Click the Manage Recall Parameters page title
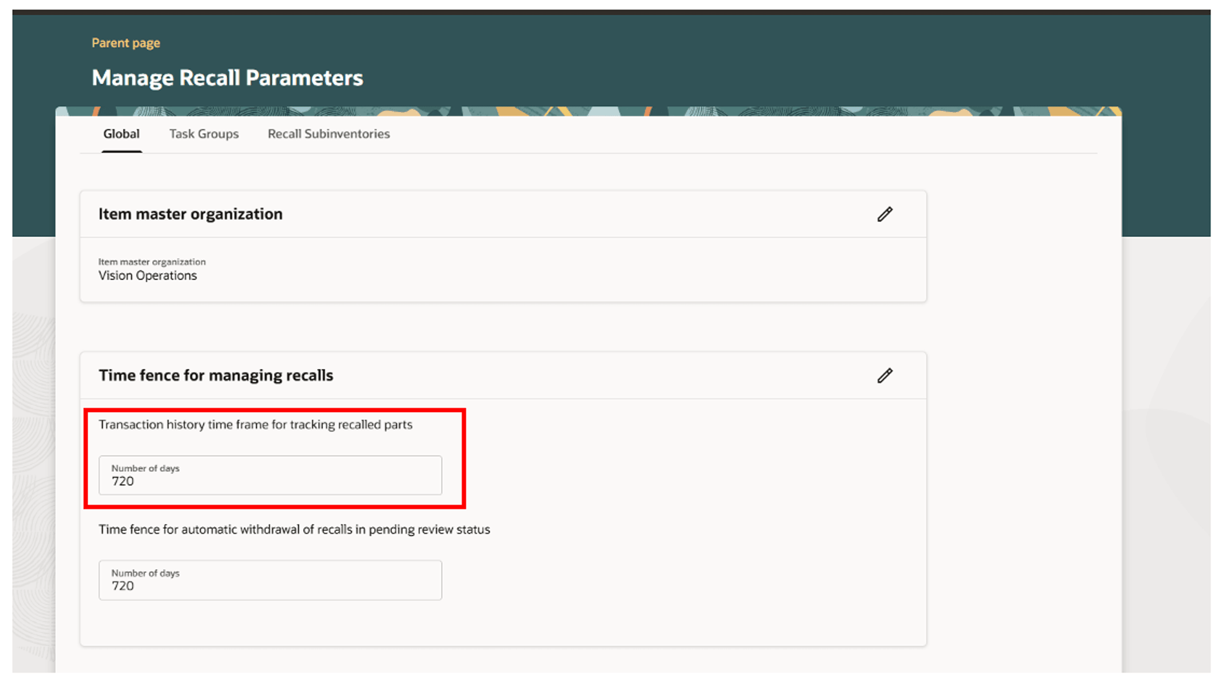Screen dimensions: 1227x681 coord(227,78)
